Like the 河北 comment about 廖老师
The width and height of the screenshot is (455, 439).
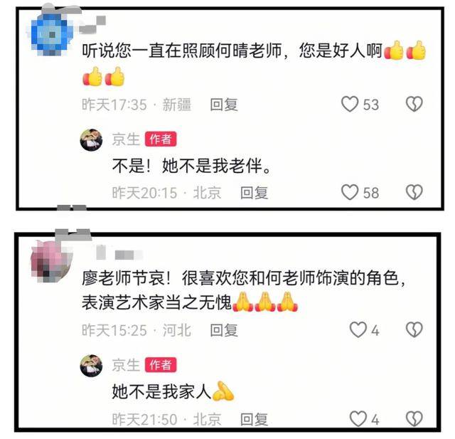click(358, 330)
